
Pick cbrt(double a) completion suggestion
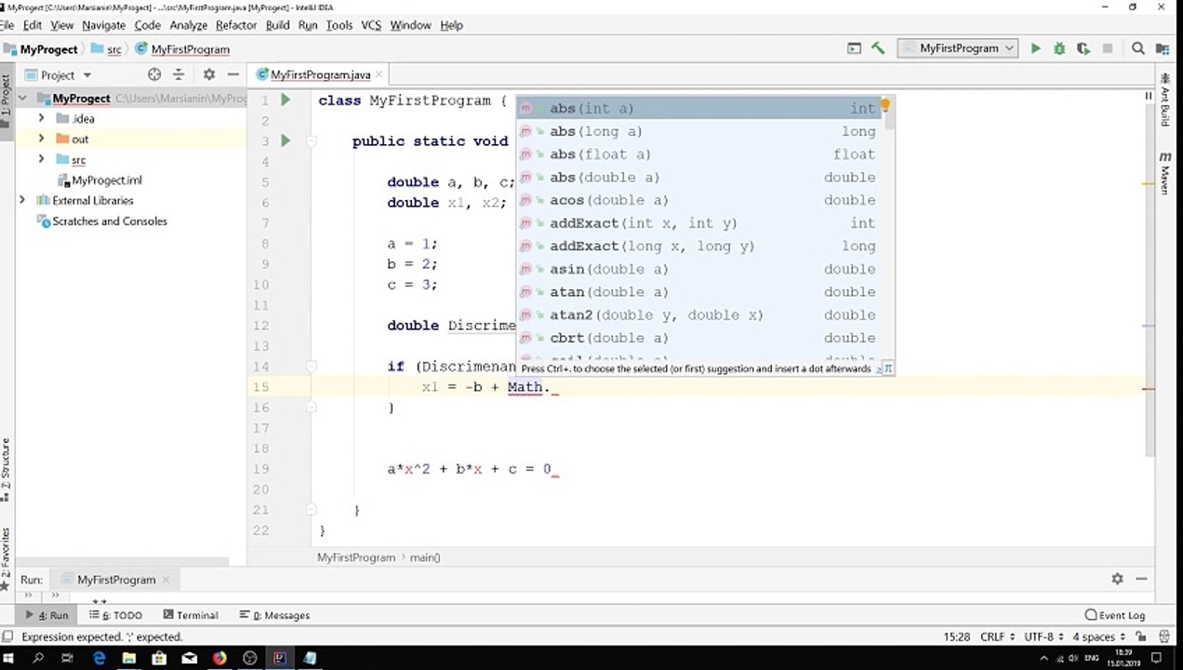click(698, 338)
